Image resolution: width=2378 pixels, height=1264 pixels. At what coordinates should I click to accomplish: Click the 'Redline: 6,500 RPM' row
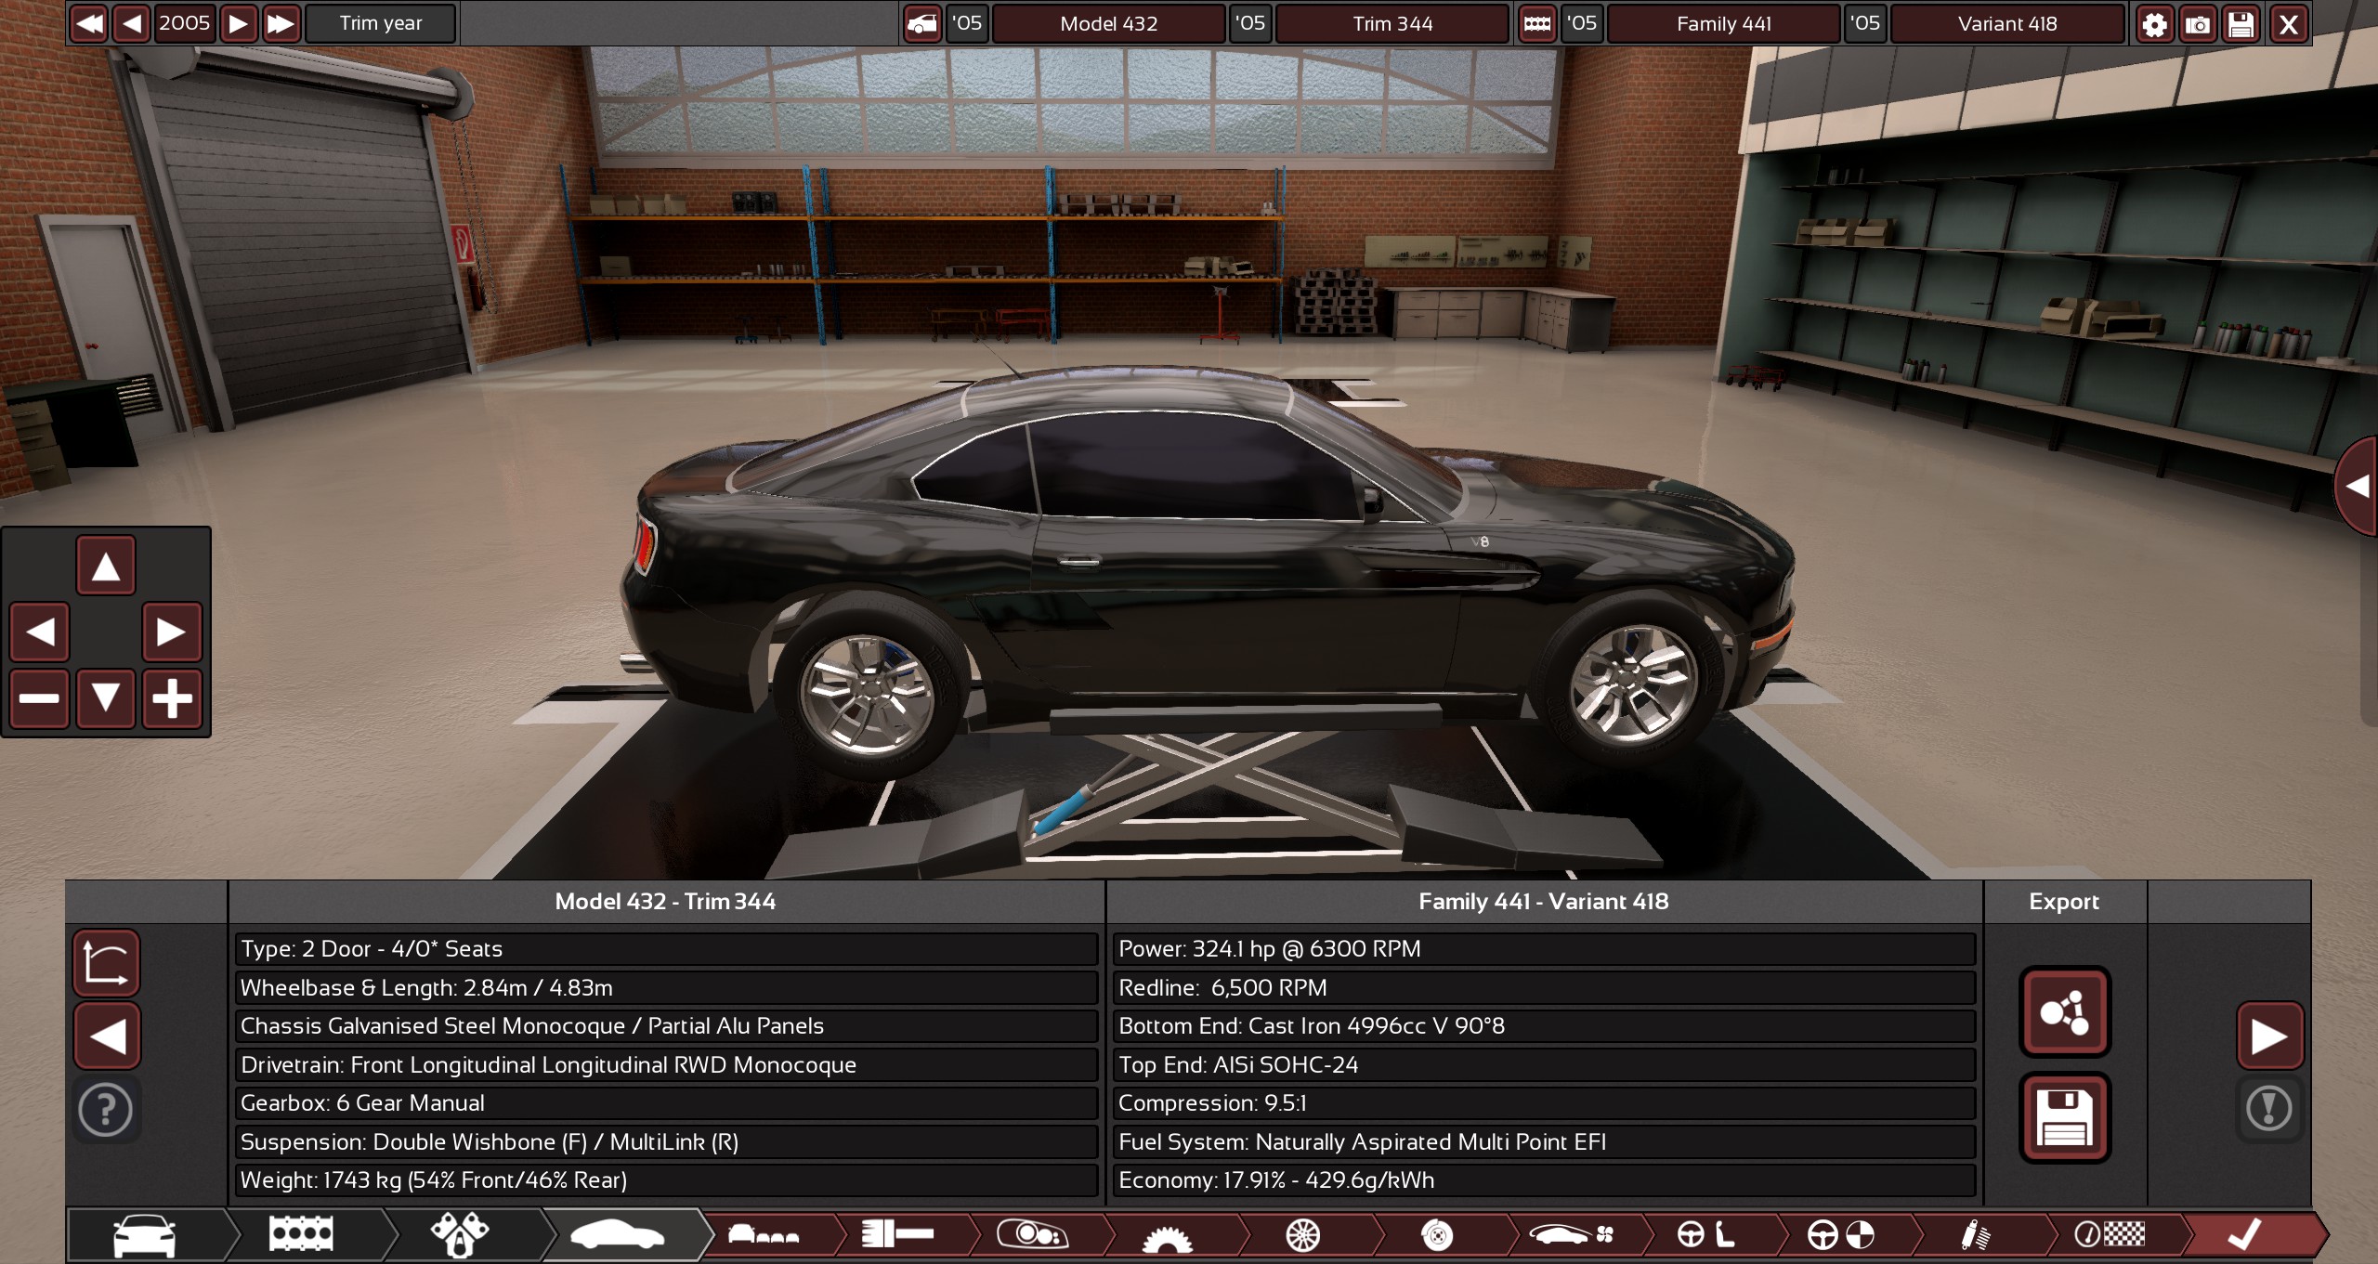pos(1544,988)
